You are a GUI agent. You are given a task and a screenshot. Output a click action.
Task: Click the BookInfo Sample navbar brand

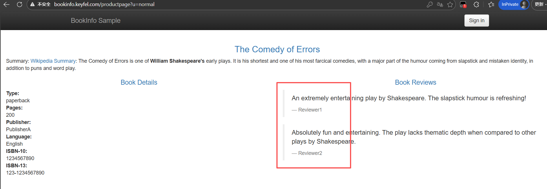click(x=96, y=21)
